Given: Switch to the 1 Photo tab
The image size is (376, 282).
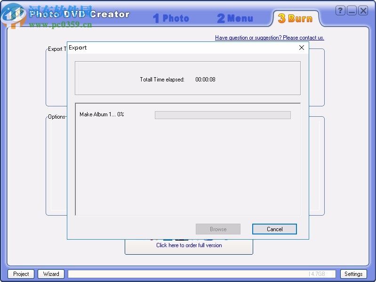Looking at the screenshot, I should pos(171,18).
